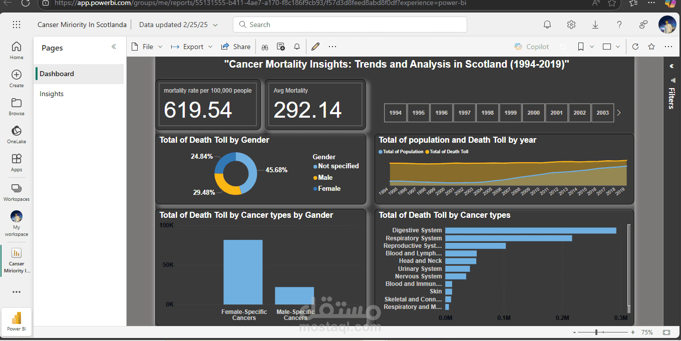The height and width of the screenshot is (341, 681).
Task: Click the Share button
Action: (236, 46)
